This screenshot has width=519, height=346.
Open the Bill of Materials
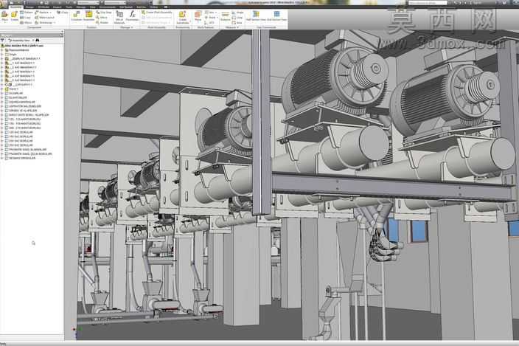[x=119, y=17]
